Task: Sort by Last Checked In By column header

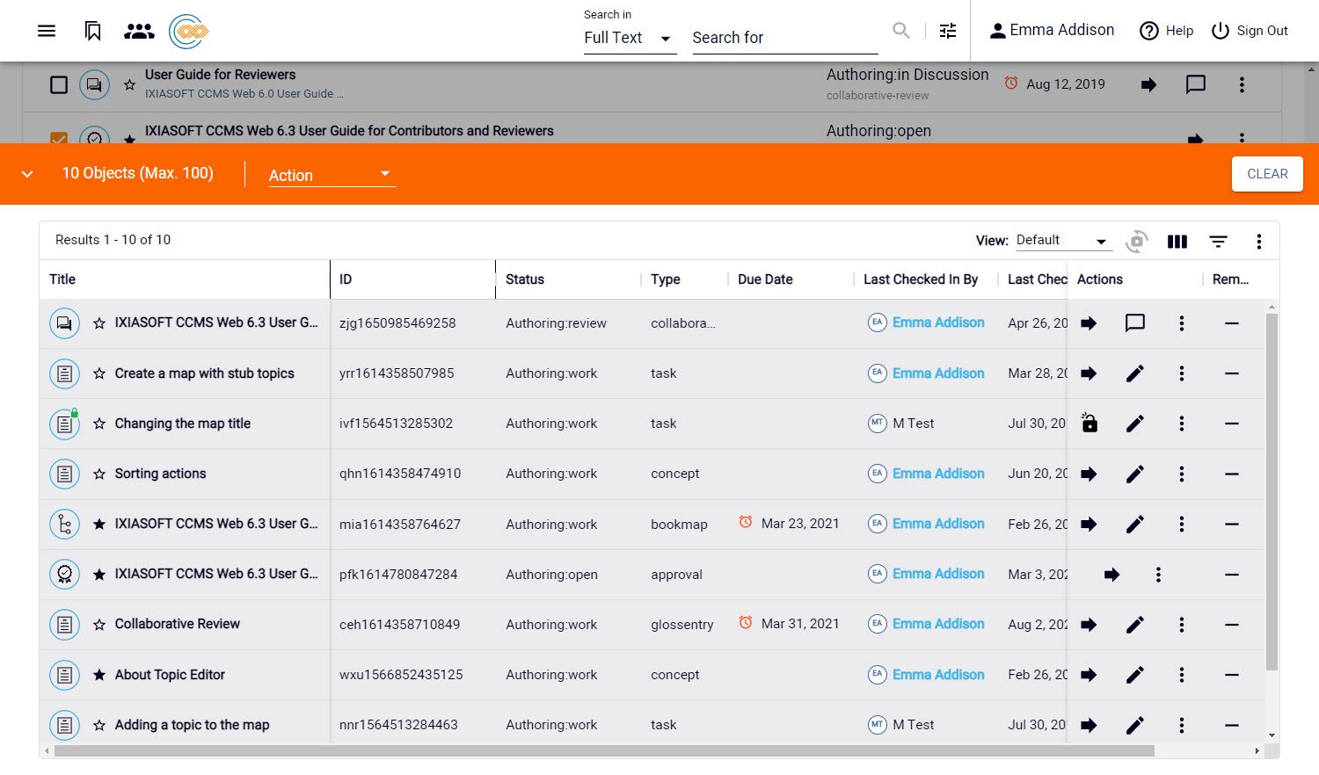Action: pos(921,279)
